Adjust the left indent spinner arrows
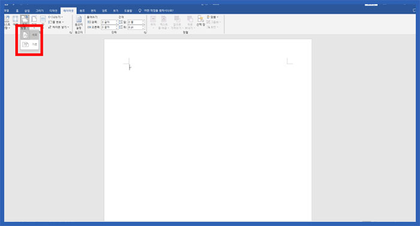The width and height of the screenshot is (420, 226). [117, 22]
